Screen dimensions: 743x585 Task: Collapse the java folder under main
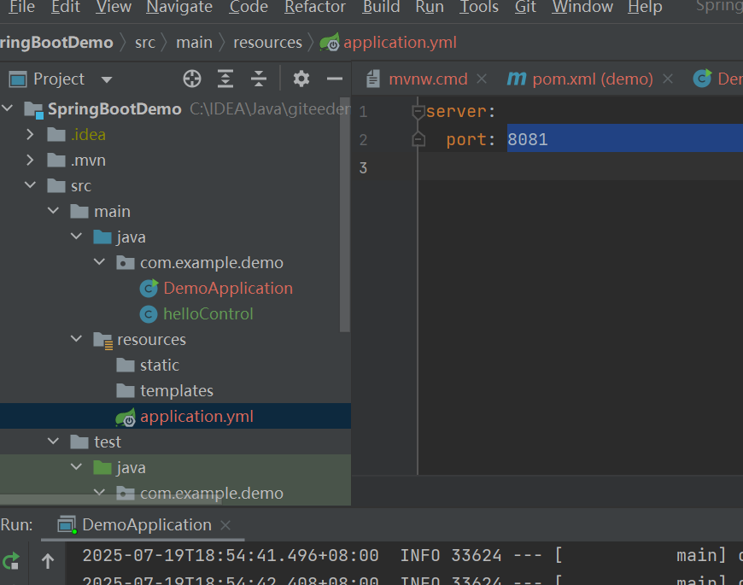[76, 237]
